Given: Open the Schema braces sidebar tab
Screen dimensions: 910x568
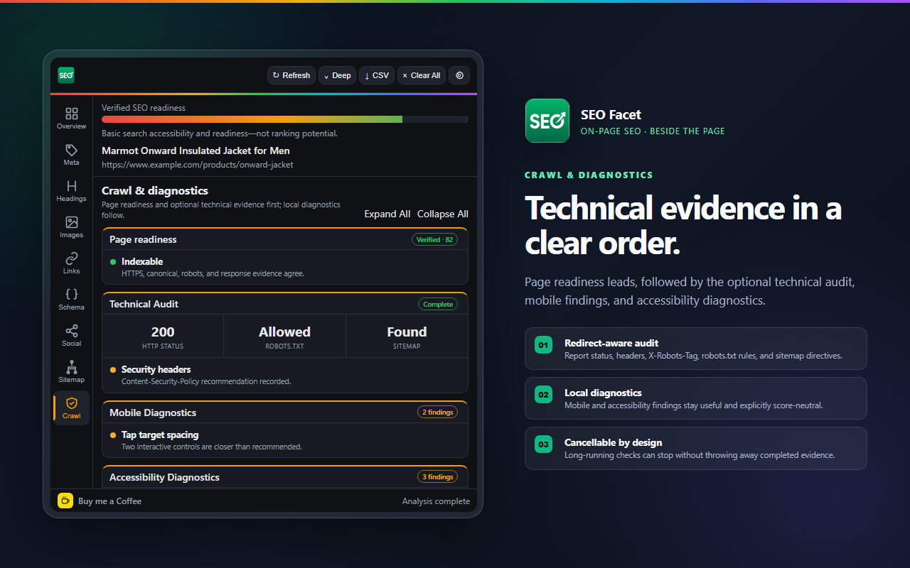Looking at the screenshot, I should click(71, 299).
